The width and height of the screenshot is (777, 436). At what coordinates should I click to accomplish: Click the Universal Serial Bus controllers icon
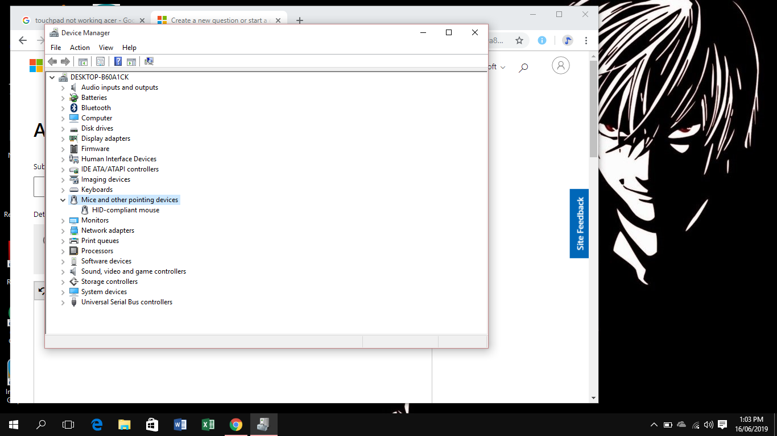[x=74, y=302]
